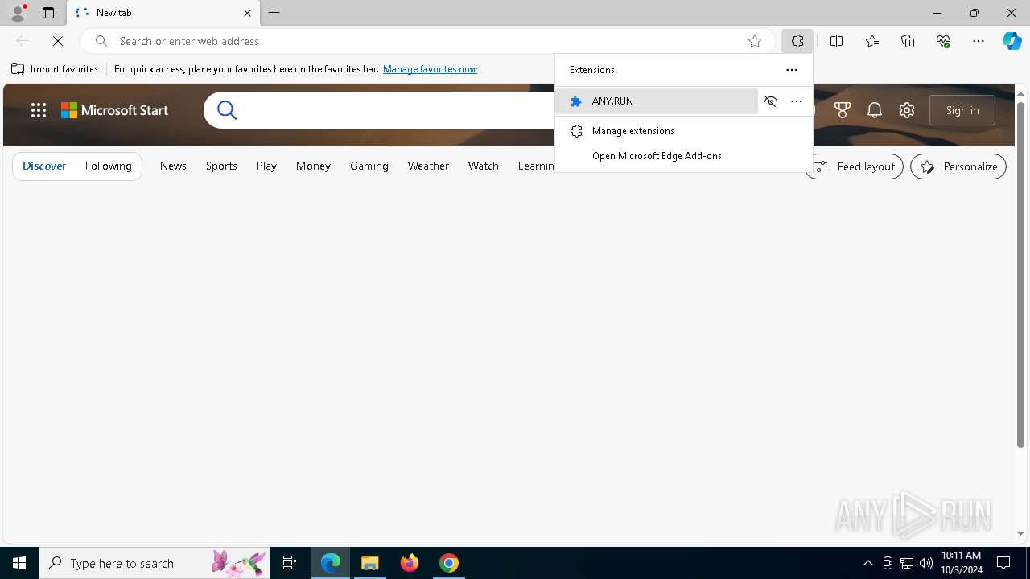
Task: Click Microsoft Start logo
Action: coord(115,110)
